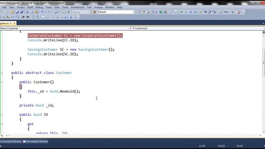Click the Copy icon in the toolbar
The width and height of the screenshot is (265, 149).
[x=32, y=12]
